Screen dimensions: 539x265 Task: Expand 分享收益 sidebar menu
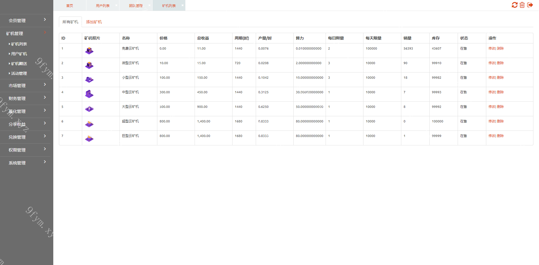25,124
